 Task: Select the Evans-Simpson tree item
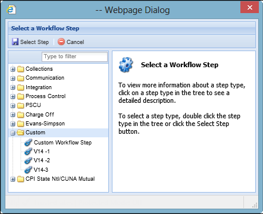tap(45, 124)
